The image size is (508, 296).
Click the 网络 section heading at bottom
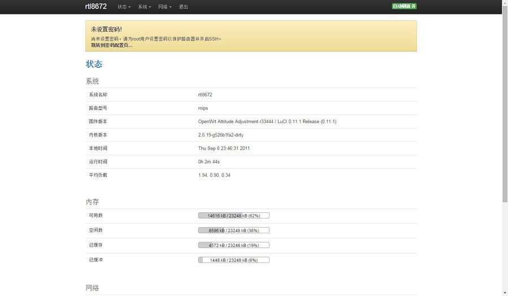tap(92, 288)
